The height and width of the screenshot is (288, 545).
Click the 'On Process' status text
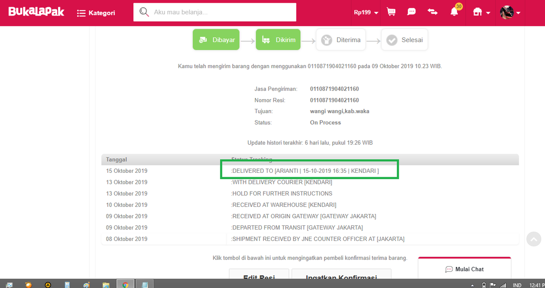(x=325, y=122)
